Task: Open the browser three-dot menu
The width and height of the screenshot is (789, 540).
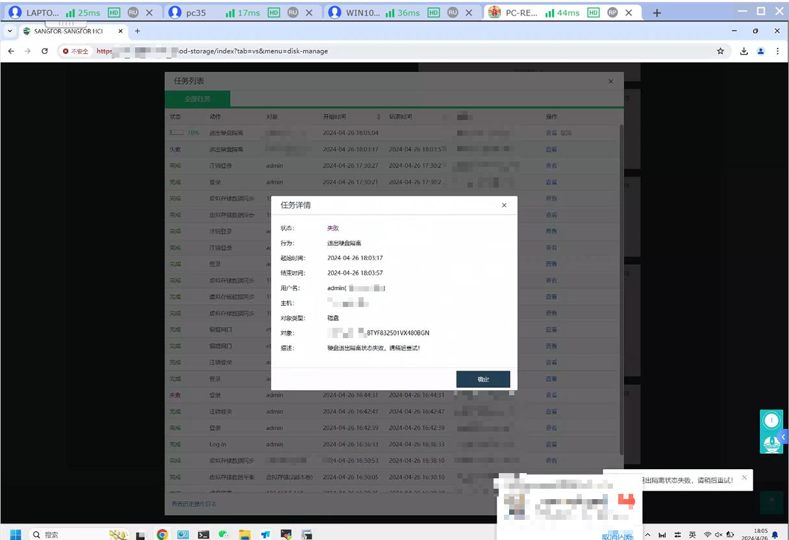Action: point(777,51)
